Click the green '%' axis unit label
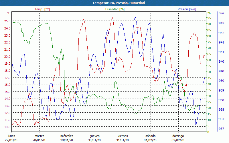The height and width of the screenshot is (143, 229). (209, 13)
